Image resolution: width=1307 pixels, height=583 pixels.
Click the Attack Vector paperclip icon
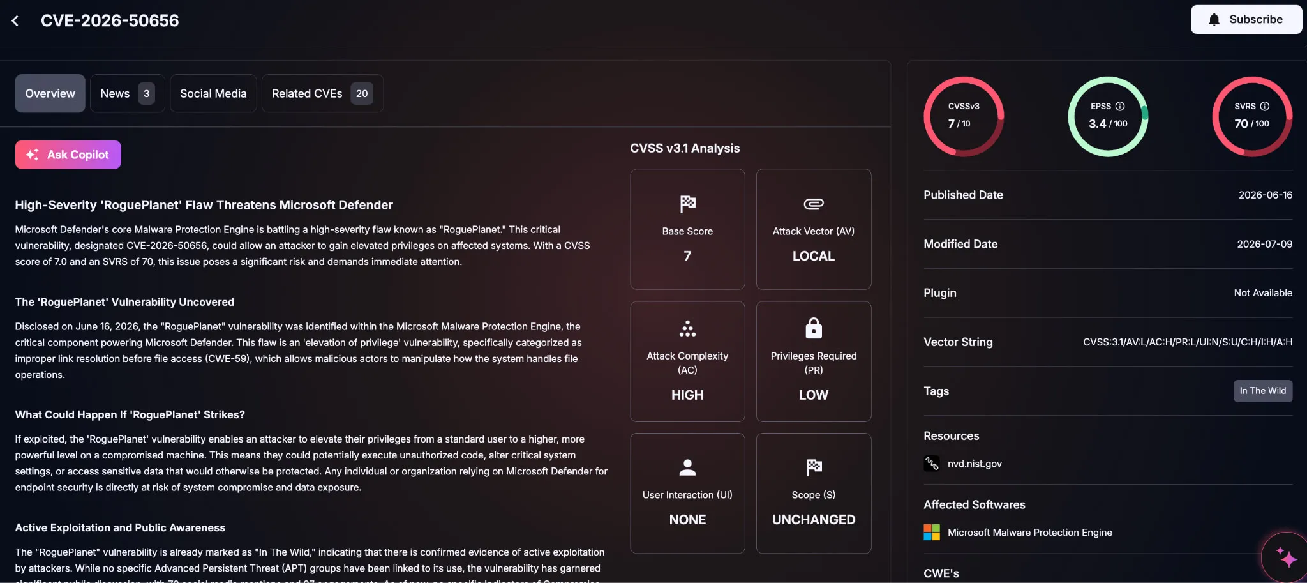814,204
